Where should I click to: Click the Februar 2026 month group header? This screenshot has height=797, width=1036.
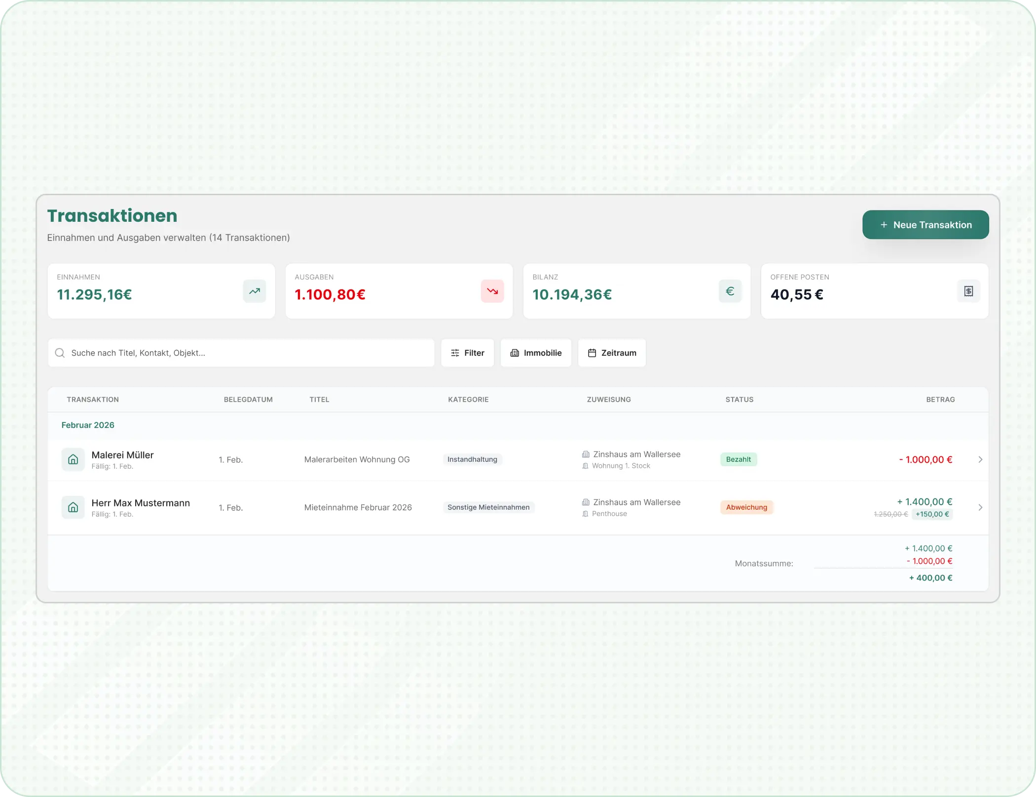click(x=88, y=425)
